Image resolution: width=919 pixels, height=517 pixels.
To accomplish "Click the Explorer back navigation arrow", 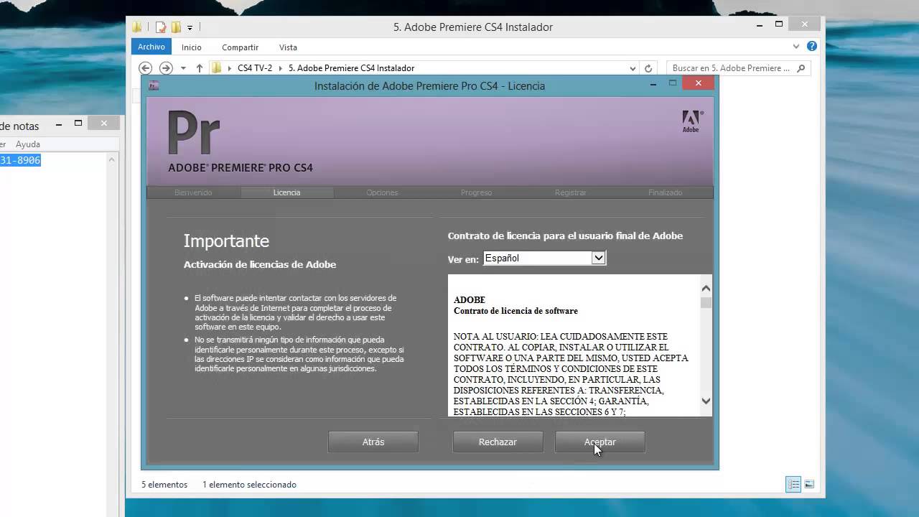I will click(145, 68).
